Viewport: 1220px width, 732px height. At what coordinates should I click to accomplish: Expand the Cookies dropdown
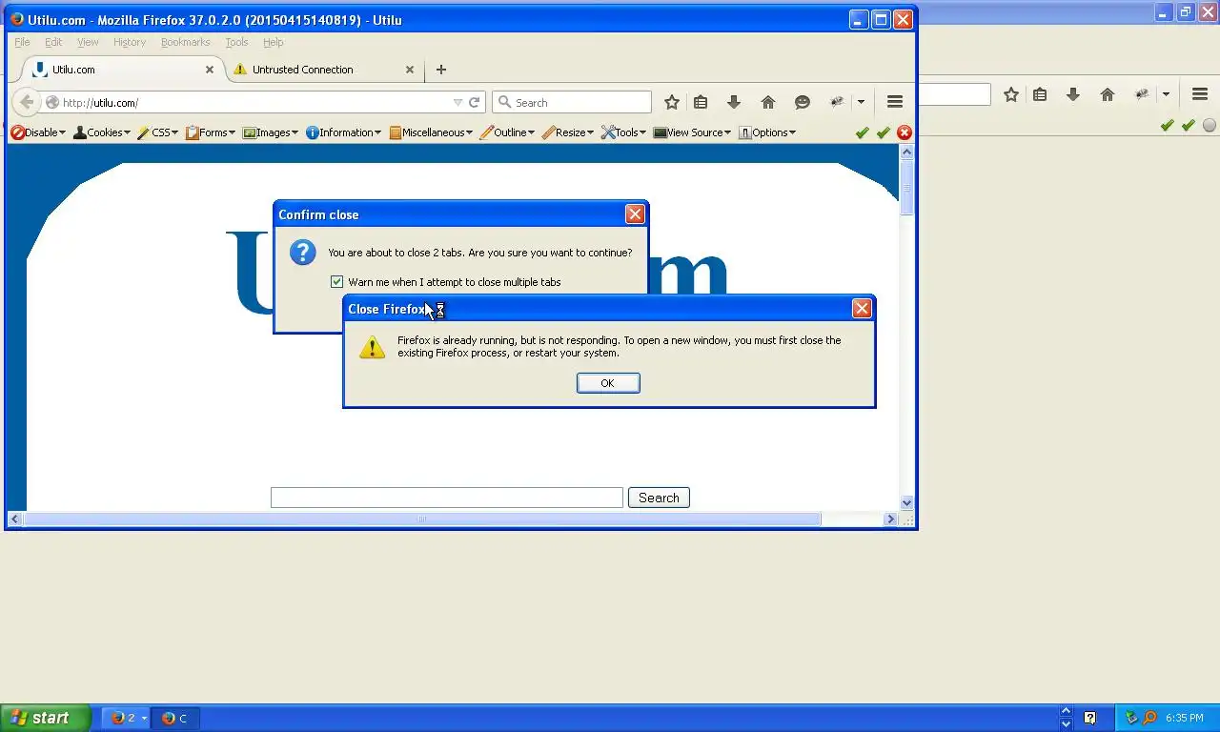(x=102, y=132)
